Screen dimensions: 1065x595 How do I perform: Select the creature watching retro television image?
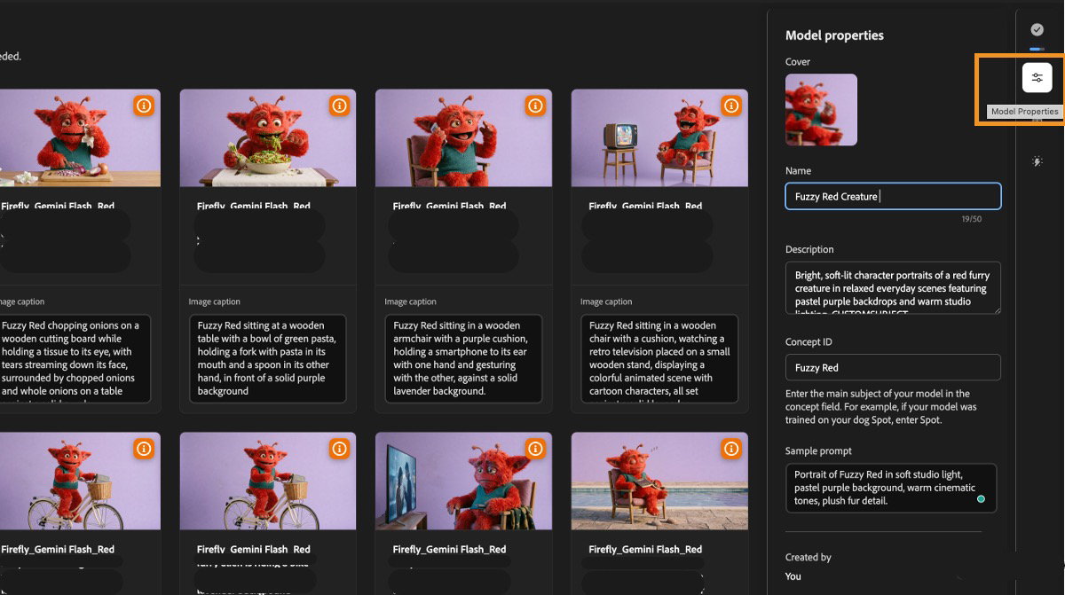tap(659, 137)
